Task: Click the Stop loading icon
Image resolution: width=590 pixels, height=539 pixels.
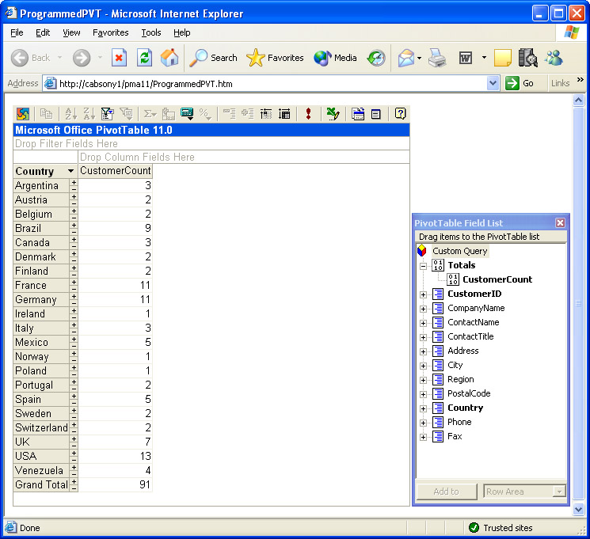Action: 119,58
